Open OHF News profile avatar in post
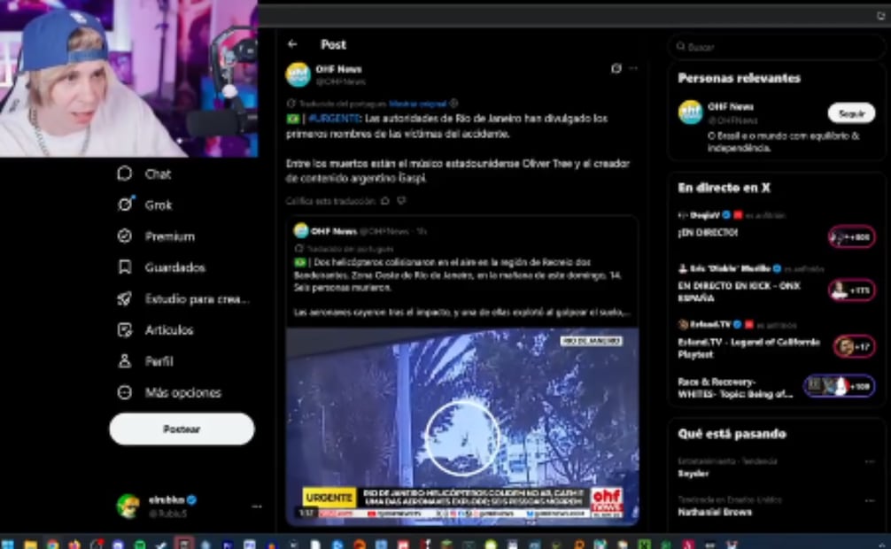 [x=298, y=75]
